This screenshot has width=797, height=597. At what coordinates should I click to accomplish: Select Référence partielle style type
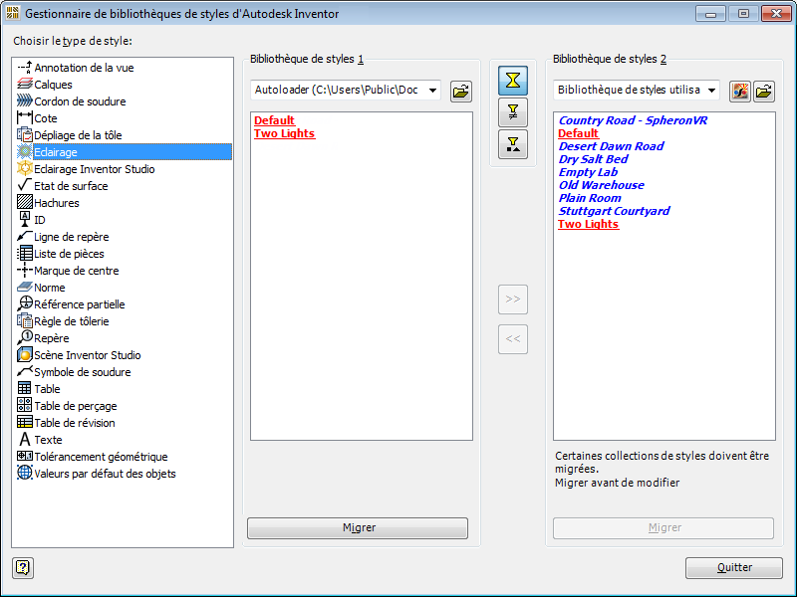(x=71, y=304)
